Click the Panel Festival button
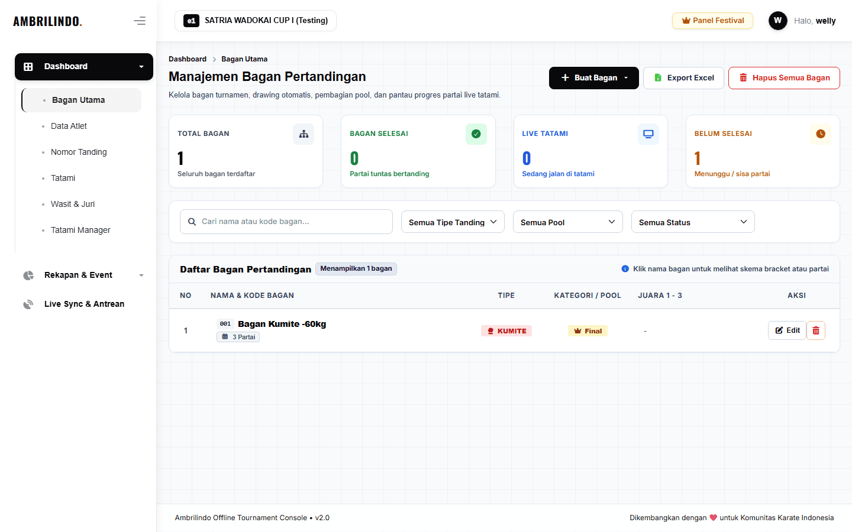The width and height of the screenshot is (852, 532). click(712, 21)
